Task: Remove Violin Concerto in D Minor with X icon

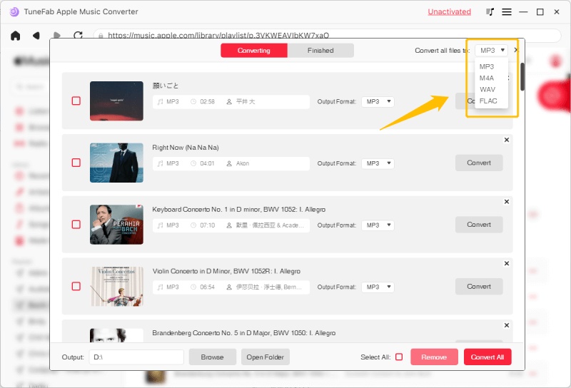Action: (x=507, y=263)
